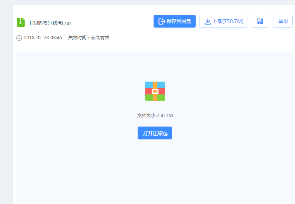Screen dimensions: 295x204
Task: Report the file using 举报 button
Action: (283, 21)
